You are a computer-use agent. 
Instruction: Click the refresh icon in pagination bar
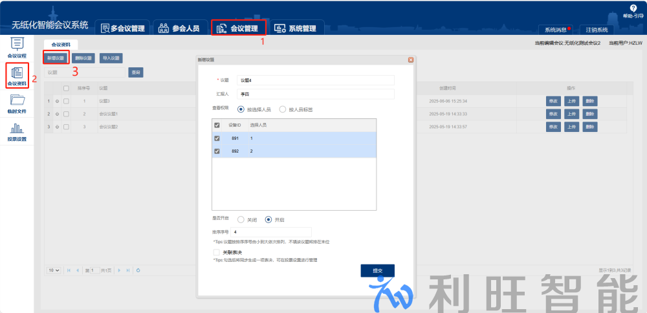(138, 270)
